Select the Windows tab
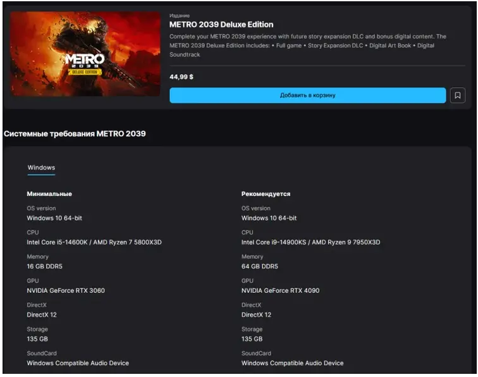Screen dimensions: 478x377 (42, 168)
